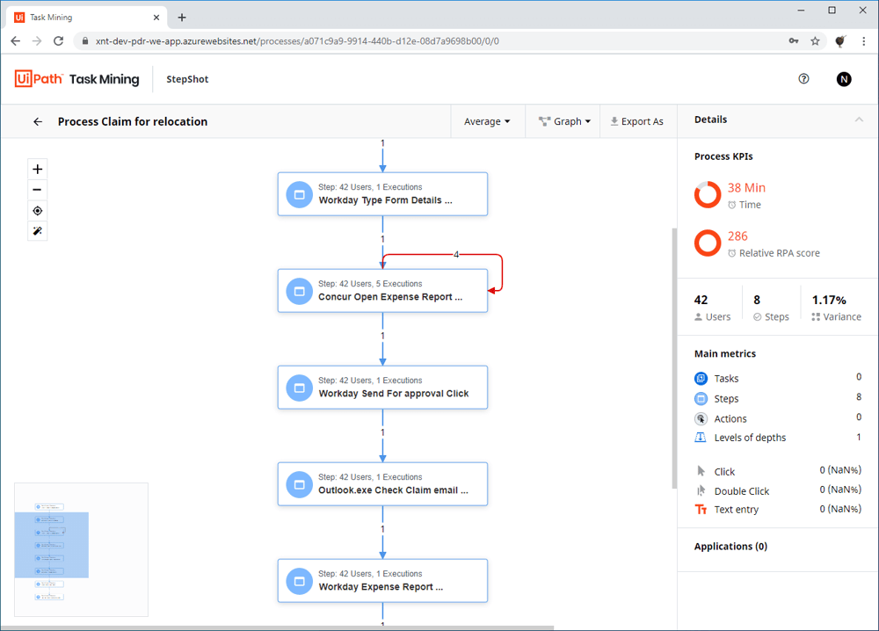Open the Average dropdown
Image resolution: width=879 pixels, height=631 pixels.
coord(487,121)
